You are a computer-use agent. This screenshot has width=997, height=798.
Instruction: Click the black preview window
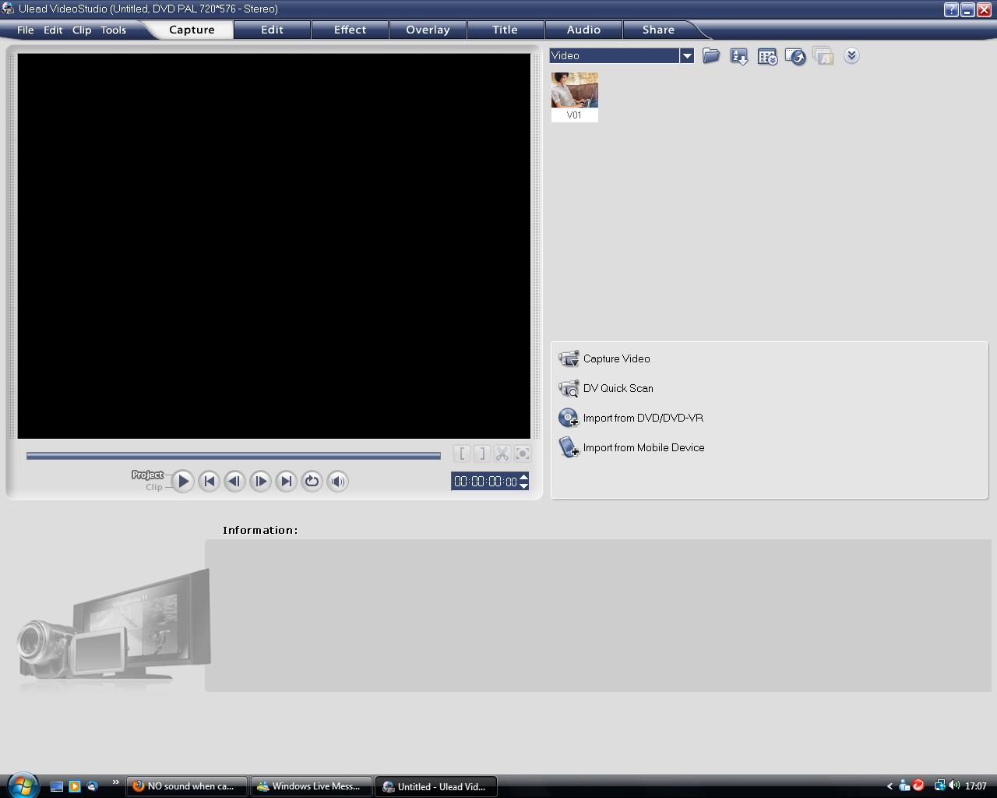274,246
